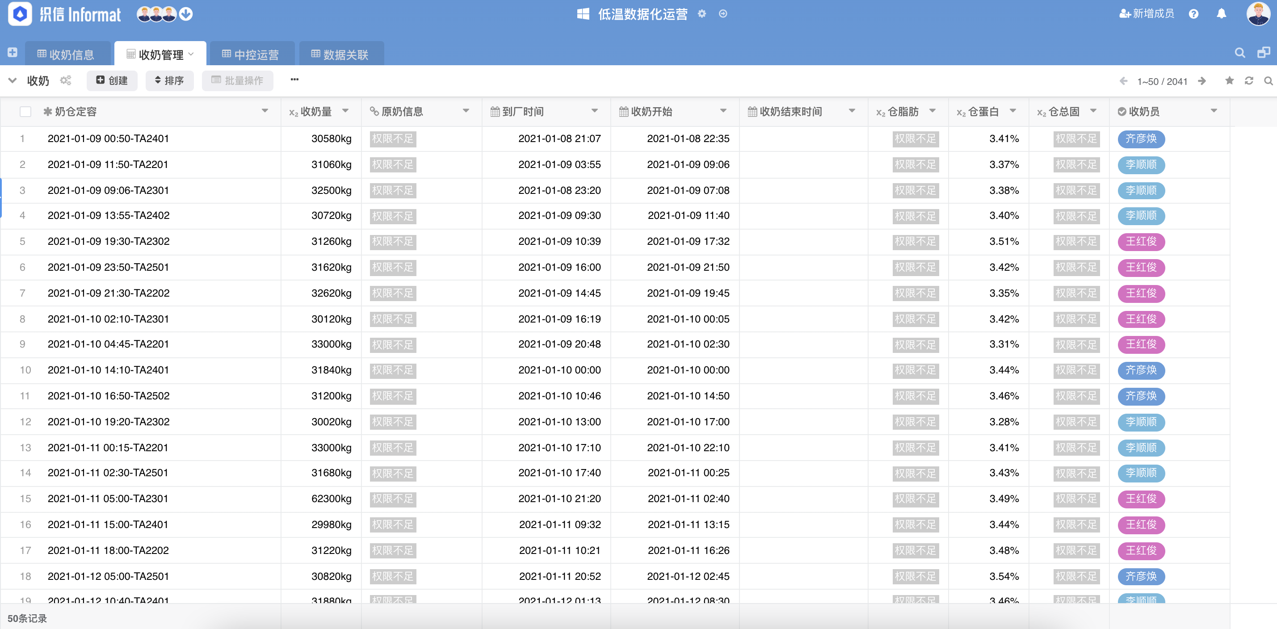Viewport: 1277px width, 629px height.
Task: Click the 创建 button
Action: coord(112,80)
